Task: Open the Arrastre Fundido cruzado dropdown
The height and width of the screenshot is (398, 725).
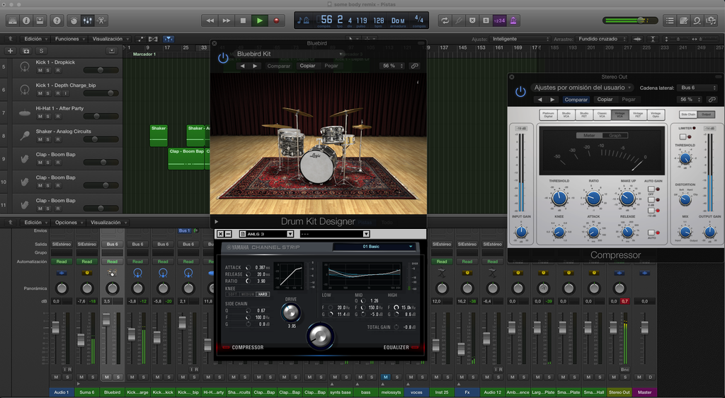Action: [602, 39]
